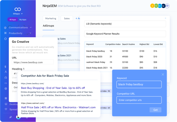This screenshot has height=122, width=177.
Task: Open the Best Buy Shopping ad headline link
Action: [x=53, y=88]
